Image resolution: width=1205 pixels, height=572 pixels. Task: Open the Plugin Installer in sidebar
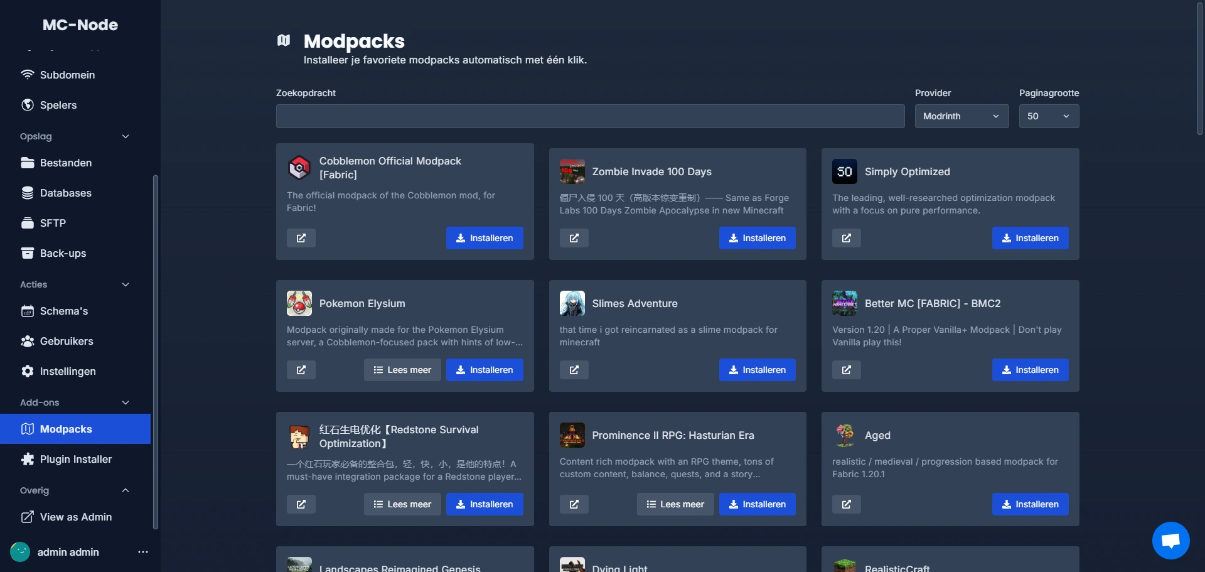click(75, 459)
